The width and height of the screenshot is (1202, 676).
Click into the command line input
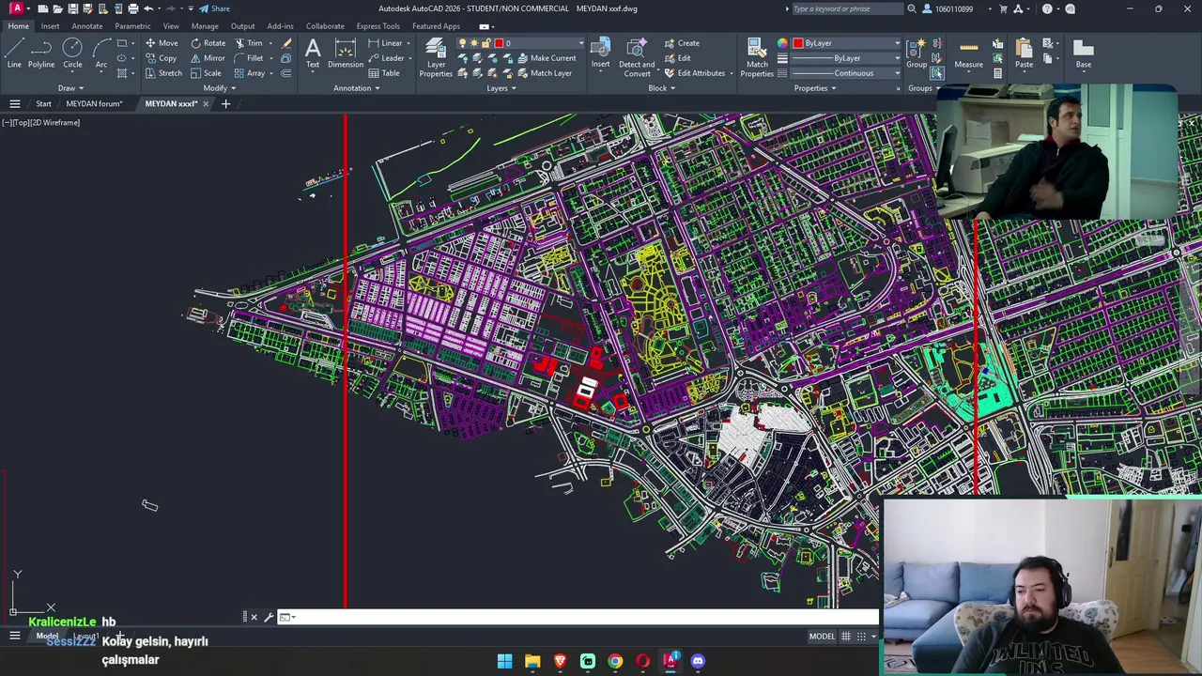pos(582,617)
